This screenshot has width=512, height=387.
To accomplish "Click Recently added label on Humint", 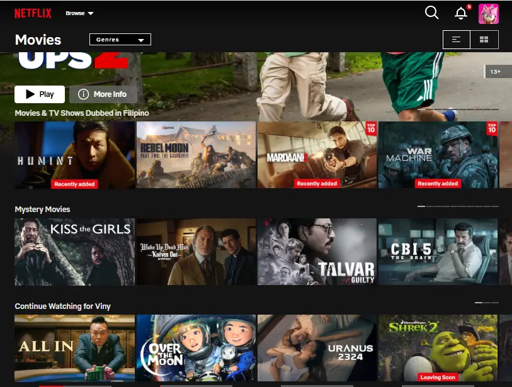I will click(74, 184).
